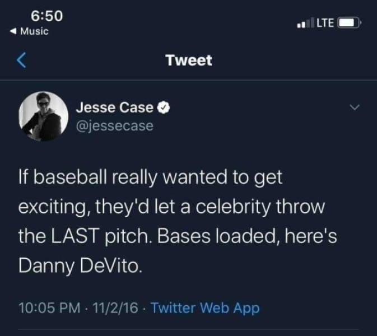Open the Twitter Web App source link
This screenshot has width=377, height=336.
point(206,307)
